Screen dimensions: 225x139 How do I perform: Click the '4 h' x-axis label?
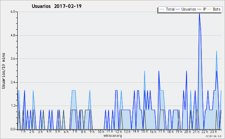pyautogui.click(x=49, y=131)
